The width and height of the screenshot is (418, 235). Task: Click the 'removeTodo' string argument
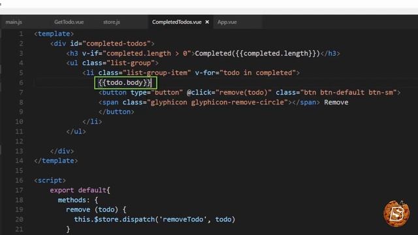[183, 219]
